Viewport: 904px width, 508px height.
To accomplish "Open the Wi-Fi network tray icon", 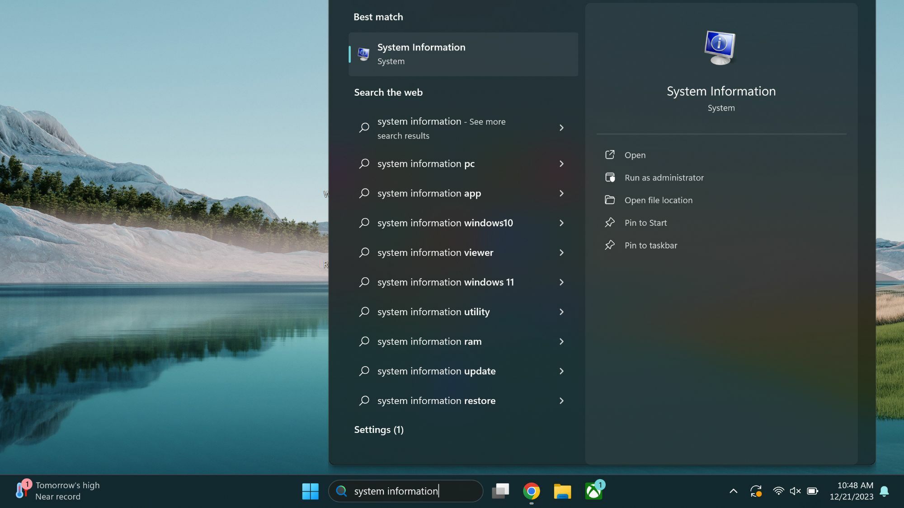I will (x=778, y=491).
